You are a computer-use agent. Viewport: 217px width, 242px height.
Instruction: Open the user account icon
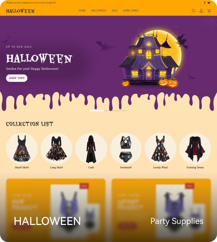click(x=201, y=11)
